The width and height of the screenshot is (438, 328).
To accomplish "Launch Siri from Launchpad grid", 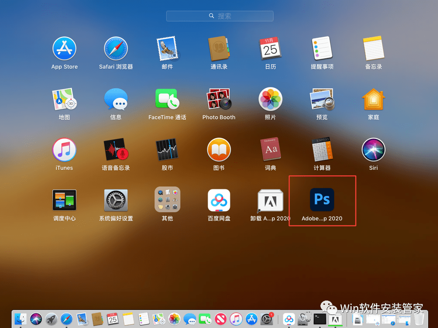I will coord(374,150).
